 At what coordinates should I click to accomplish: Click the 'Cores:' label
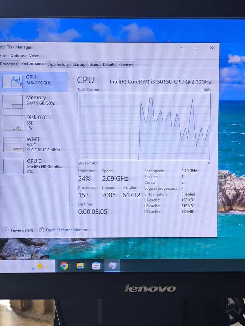(150, 183)
